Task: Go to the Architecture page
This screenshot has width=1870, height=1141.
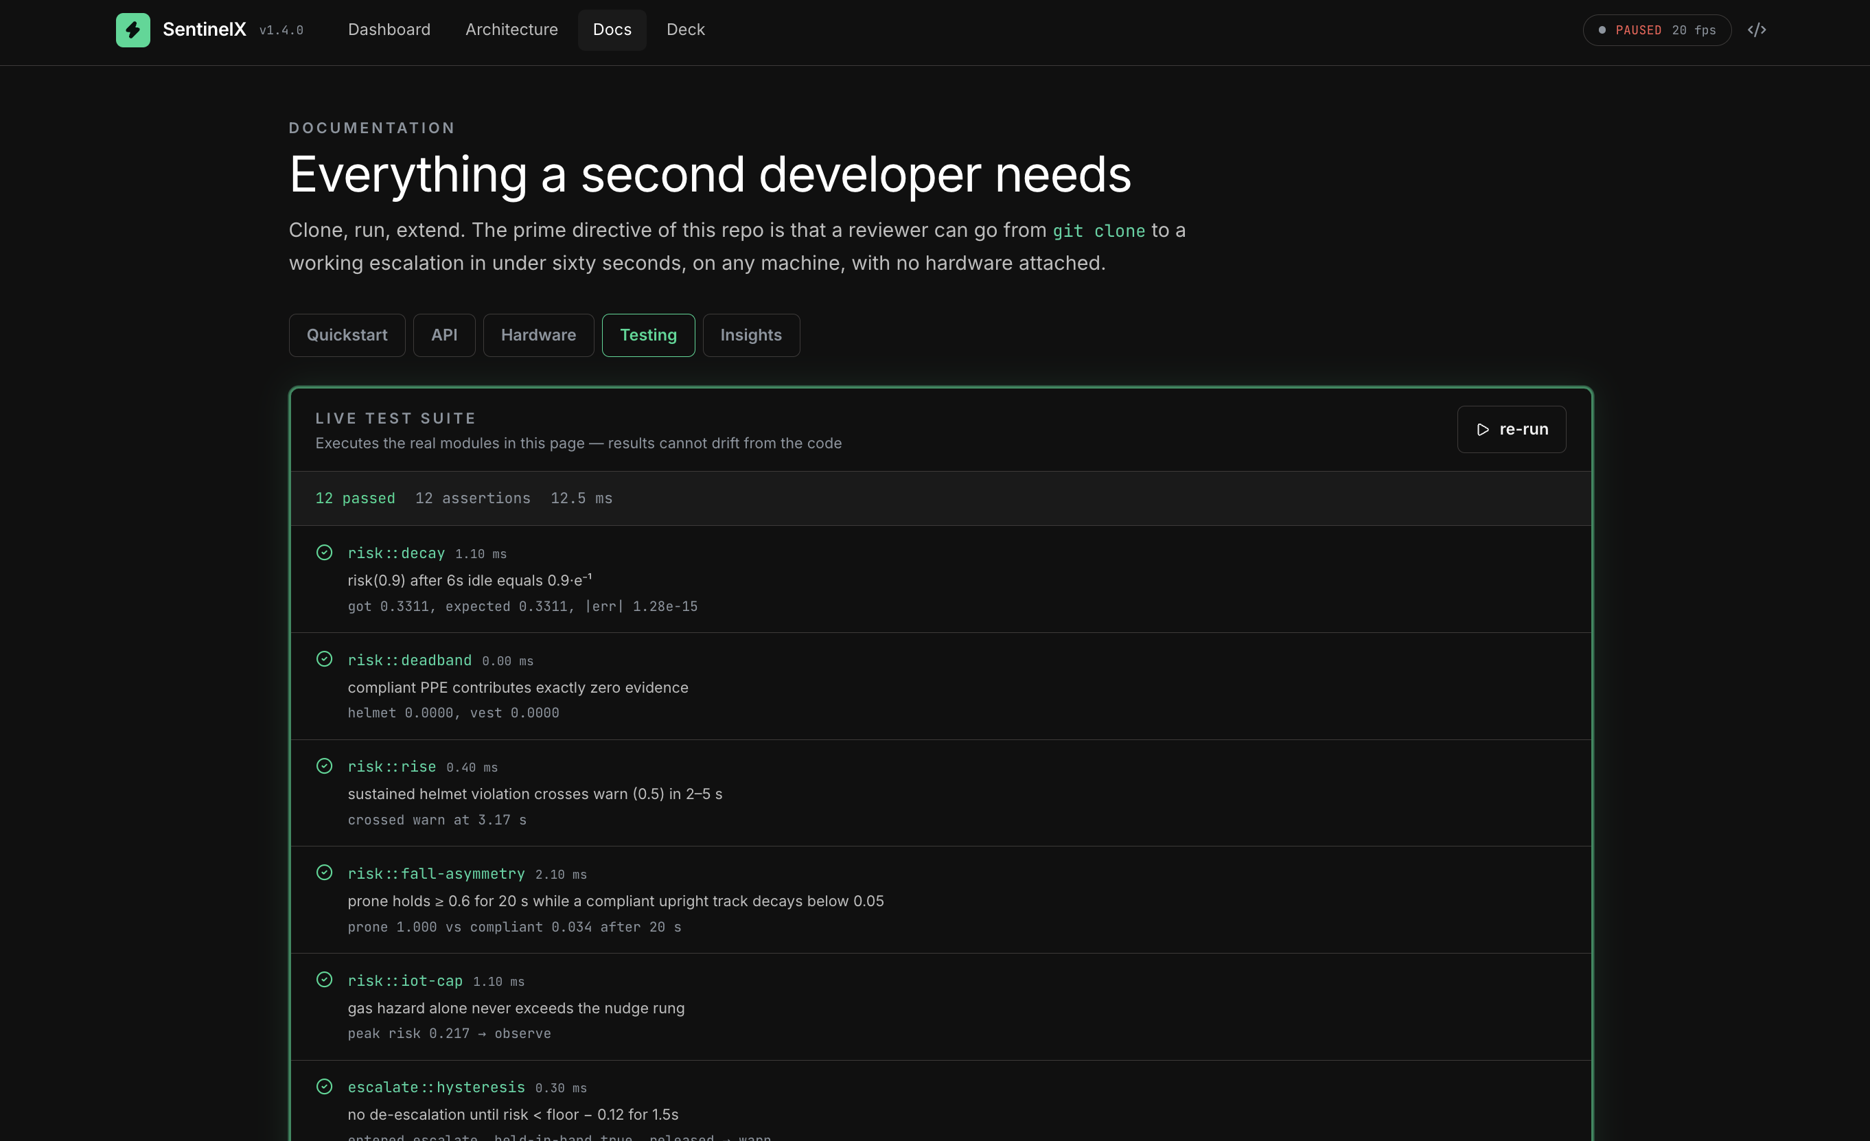Action: point(511,30)
